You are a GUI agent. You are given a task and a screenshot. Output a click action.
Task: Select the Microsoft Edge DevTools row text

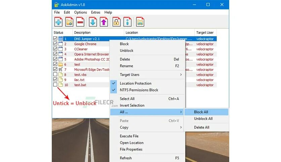pyautogui.click(x=92, y=70)
